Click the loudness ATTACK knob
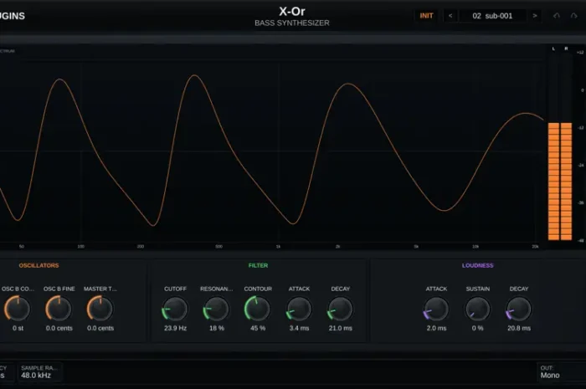586x389 pixels. point(436,309)
